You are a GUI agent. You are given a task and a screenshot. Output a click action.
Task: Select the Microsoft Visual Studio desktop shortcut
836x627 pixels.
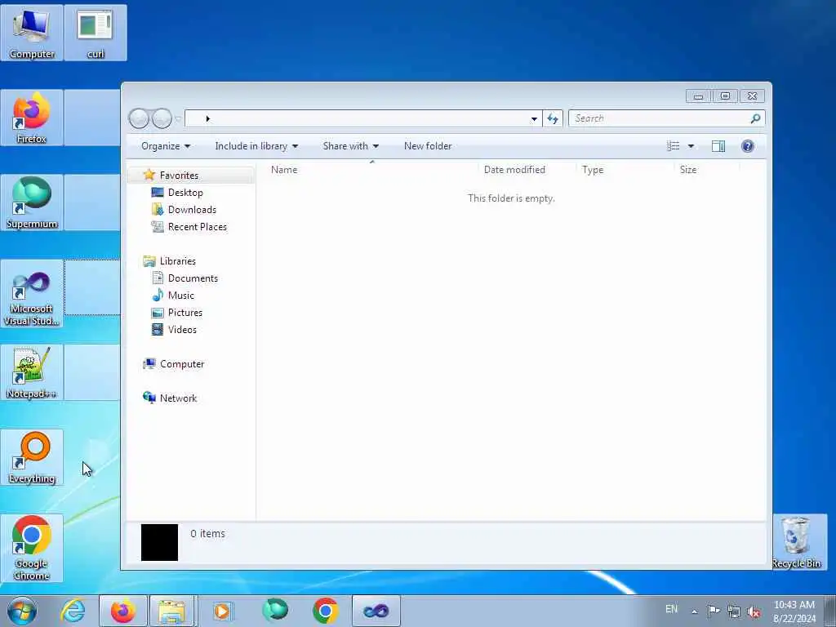click(32, 293)
